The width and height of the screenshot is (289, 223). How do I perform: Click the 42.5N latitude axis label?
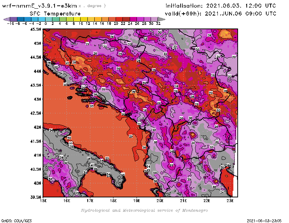click(x=36, y=113)
